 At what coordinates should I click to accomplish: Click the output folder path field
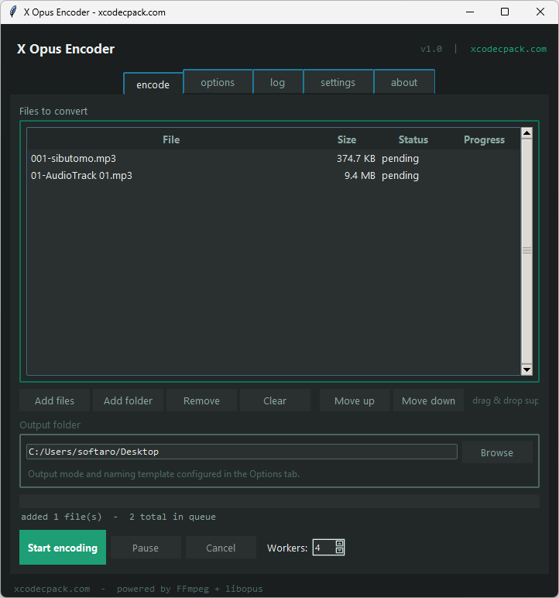(x=242, y=452)
